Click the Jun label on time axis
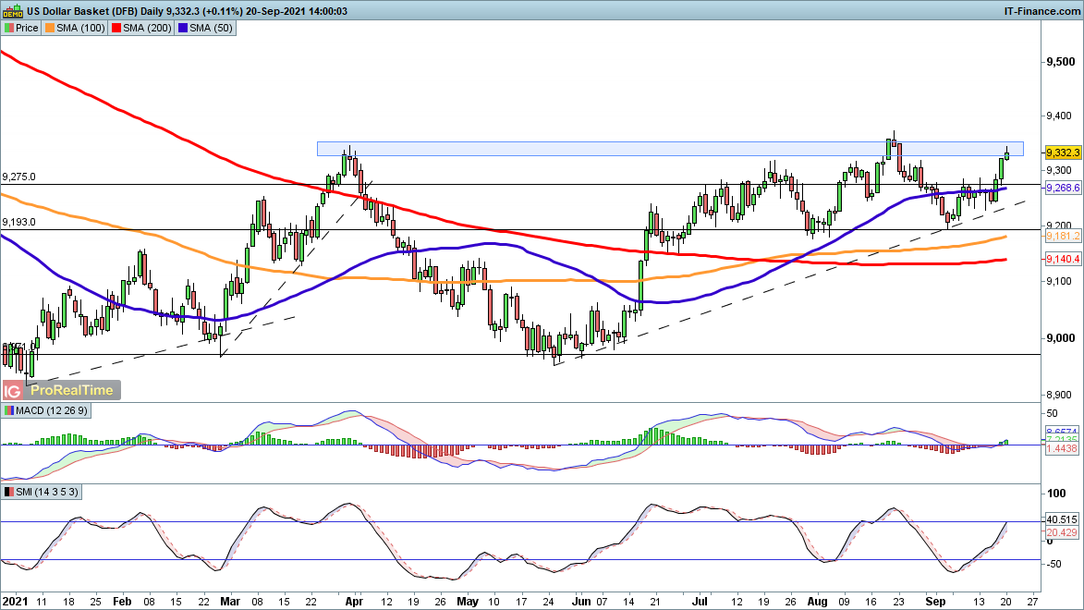The width and height of the screenshot is (1084, 610). click(581, 602)
